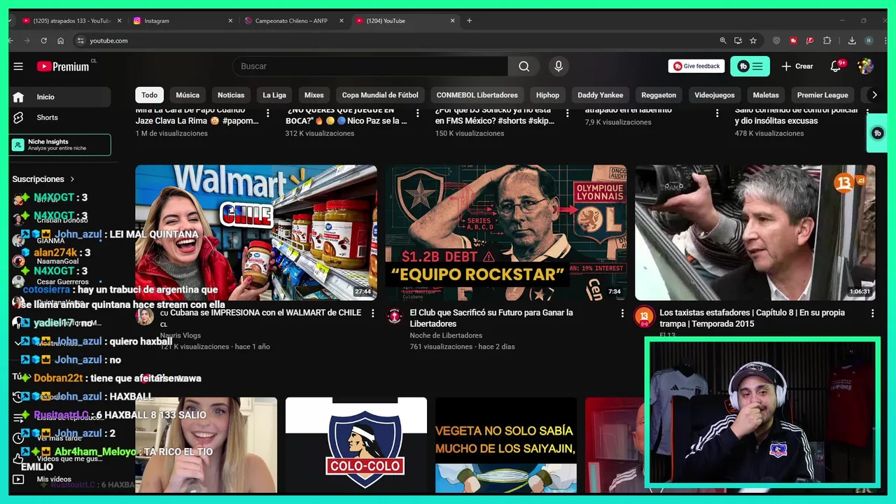Open options for Los taxistas estafadores video
896x504 pixels.
(x=871, y=314)
